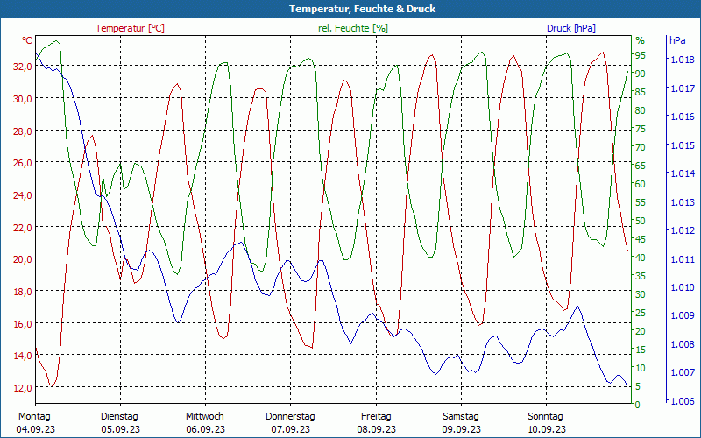Select the Montag 04.09.23 date marker

(34, 422)
